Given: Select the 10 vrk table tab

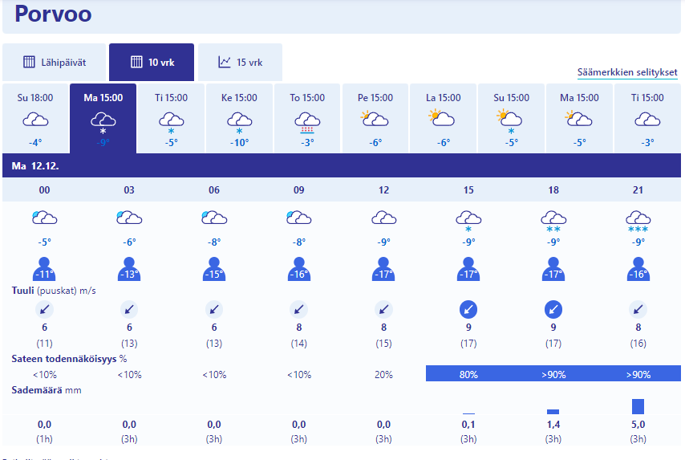Looking at the screenshot, I should 152,62.
